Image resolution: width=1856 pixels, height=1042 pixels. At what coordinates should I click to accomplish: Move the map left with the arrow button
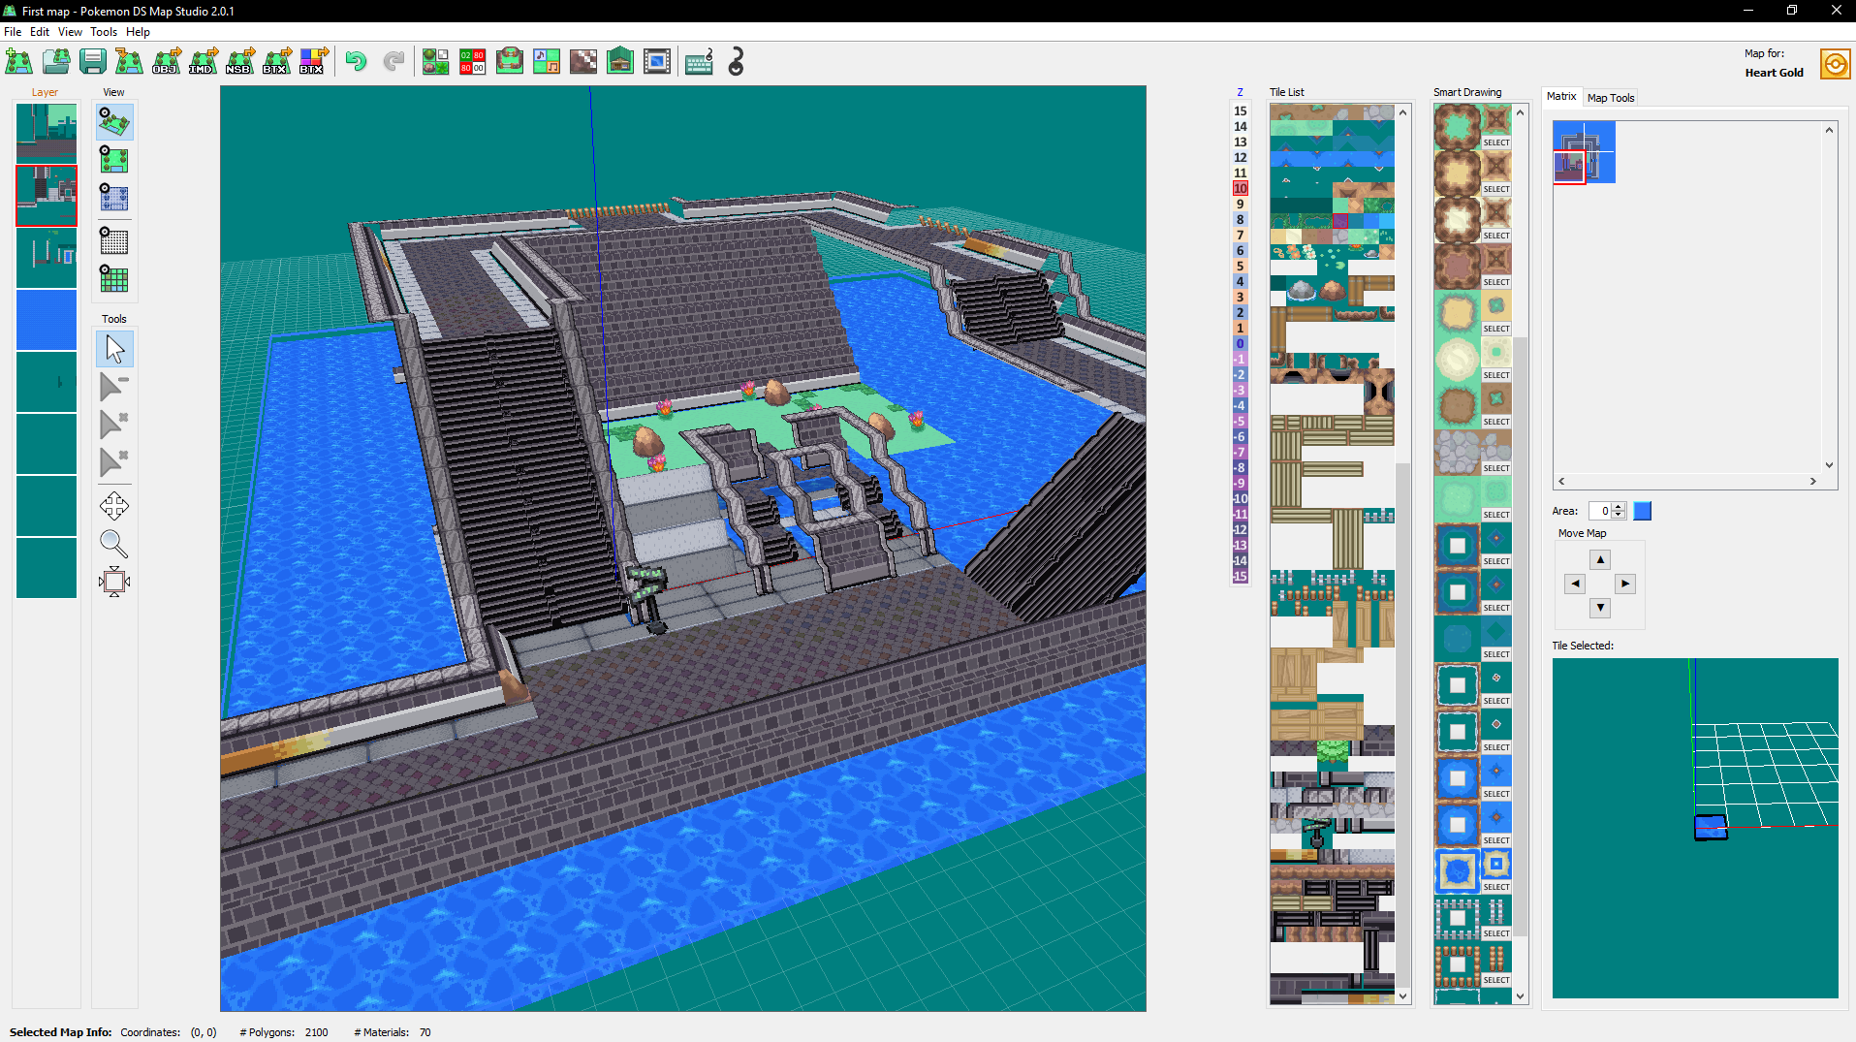tap(1575, 584)
